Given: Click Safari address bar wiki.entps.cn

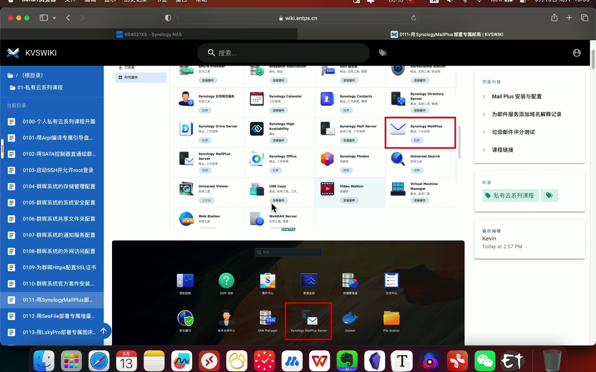Looking at the screenshot, I should [x=298, y=18].
